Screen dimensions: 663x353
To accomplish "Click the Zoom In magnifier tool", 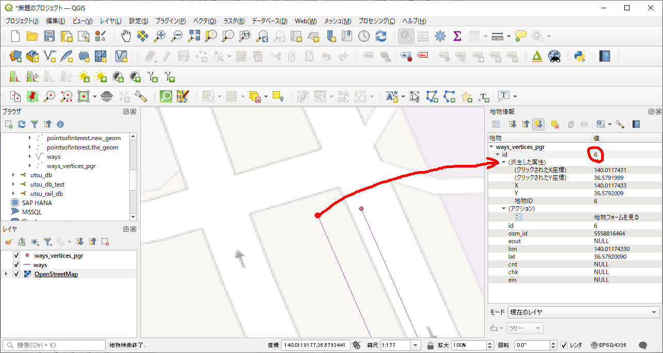I will pyautogui.click(x=160, y=36).
